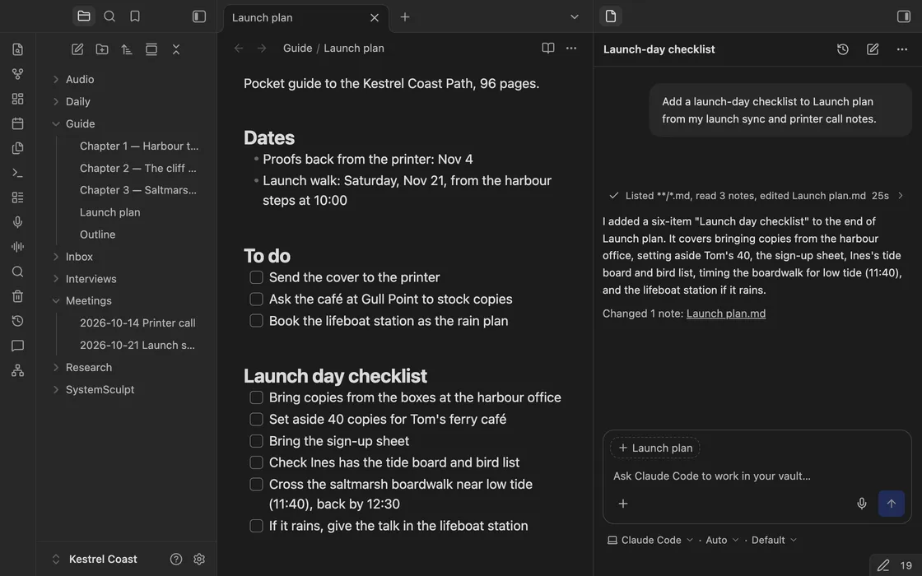Check 'Set aside 40 copies' item
The width and height of the screenshot is (922, 576).
[256, 419]
